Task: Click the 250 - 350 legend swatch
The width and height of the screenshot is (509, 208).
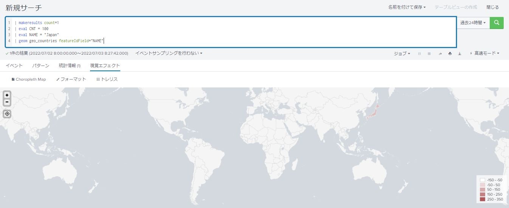Action: pos(482,199)
